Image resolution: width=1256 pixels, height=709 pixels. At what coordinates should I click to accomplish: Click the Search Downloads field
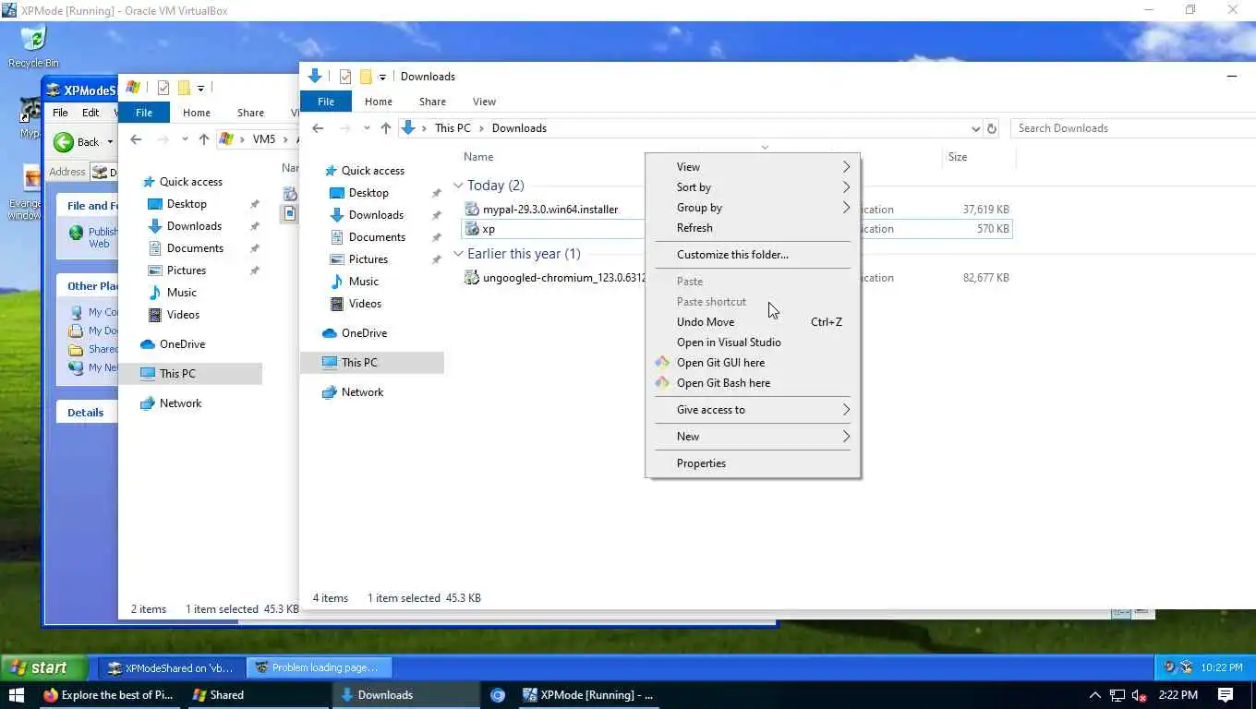click(1132, 128)
